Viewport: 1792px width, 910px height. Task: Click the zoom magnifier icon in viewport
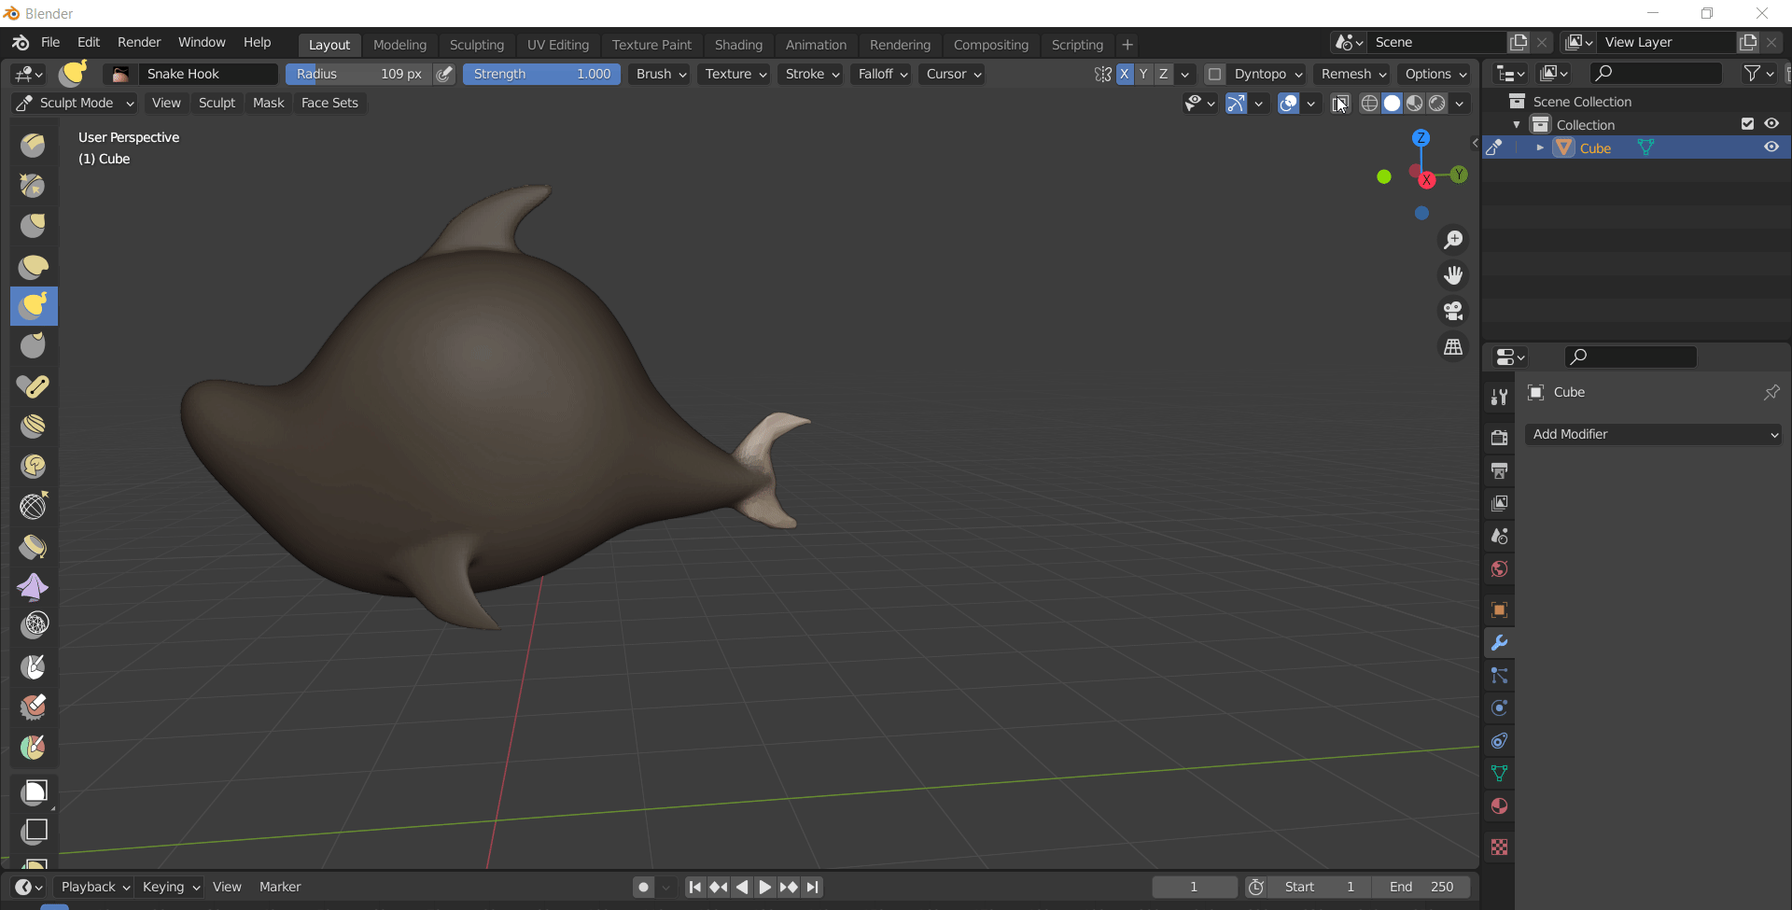(x=1453, y=240)
